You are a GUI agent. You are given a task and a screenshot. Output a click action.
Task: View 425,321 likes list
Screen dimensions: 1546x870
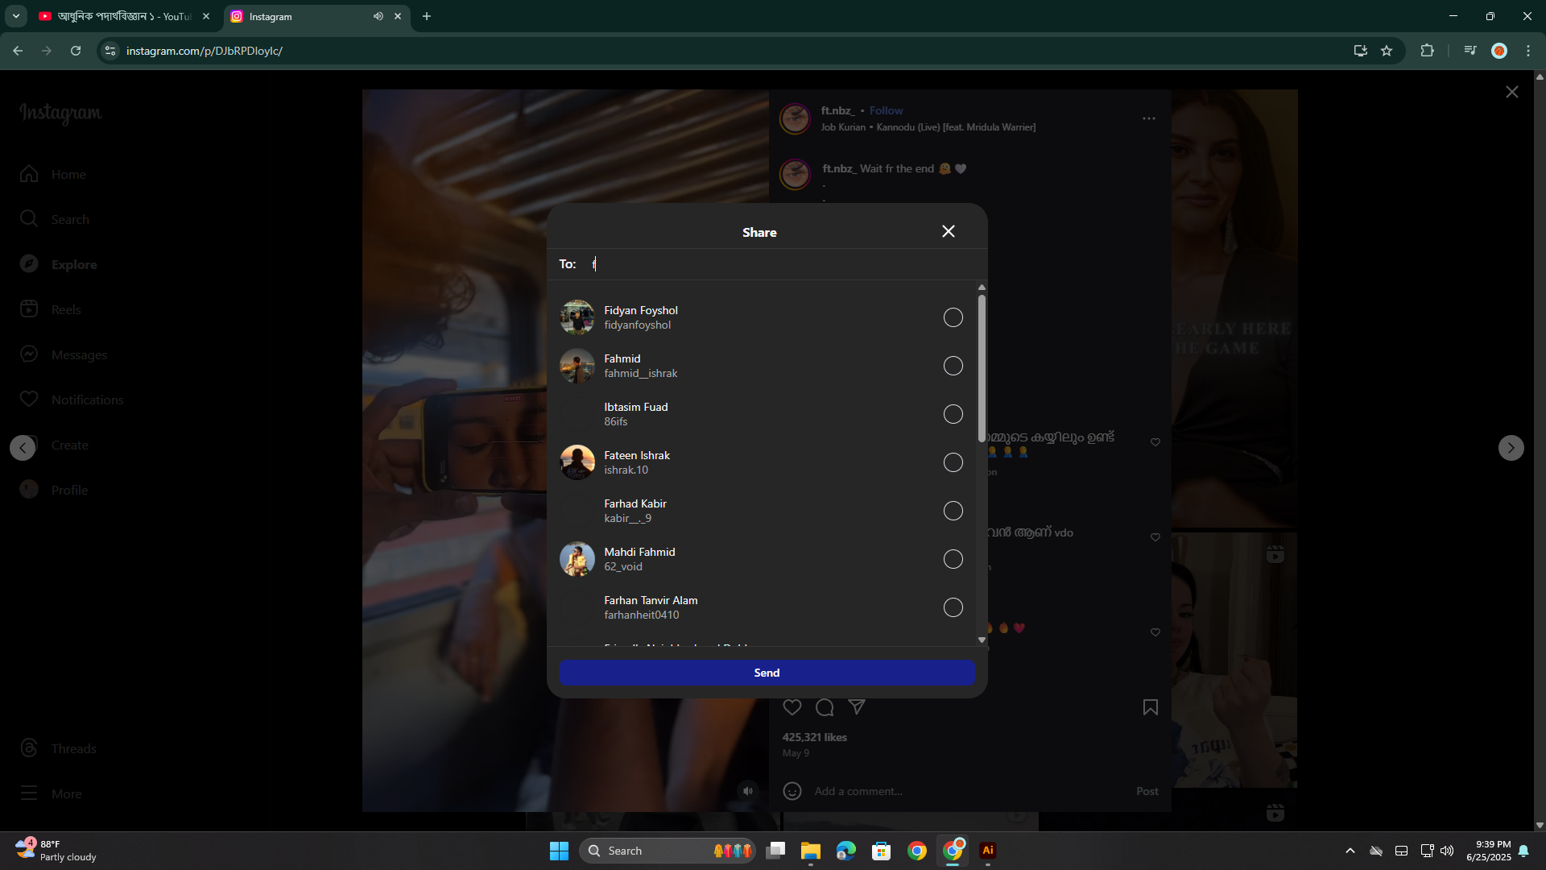pyautogui.click(x=815, y=737)
